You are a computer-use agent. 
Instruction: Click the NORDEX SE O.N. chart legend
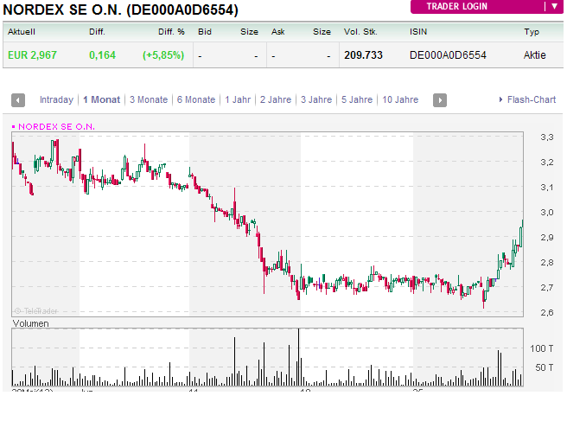tap(54, 126)
